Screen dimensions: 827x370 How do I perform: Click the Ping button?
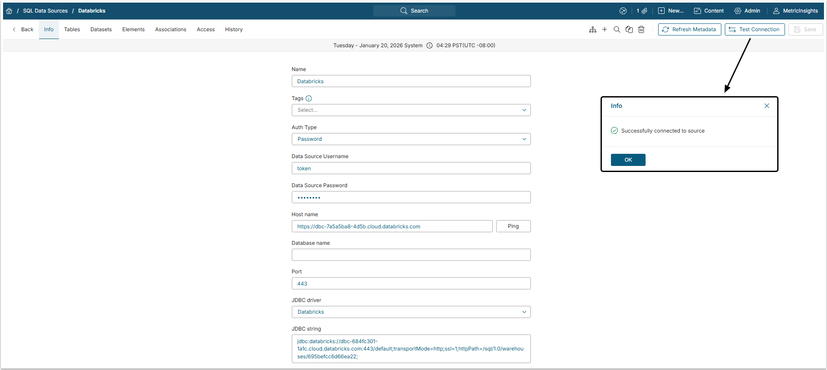[x=513, y=226]
